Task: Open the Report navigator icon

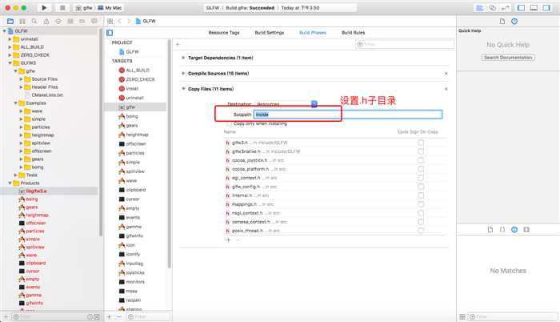Action: [94, 21]
